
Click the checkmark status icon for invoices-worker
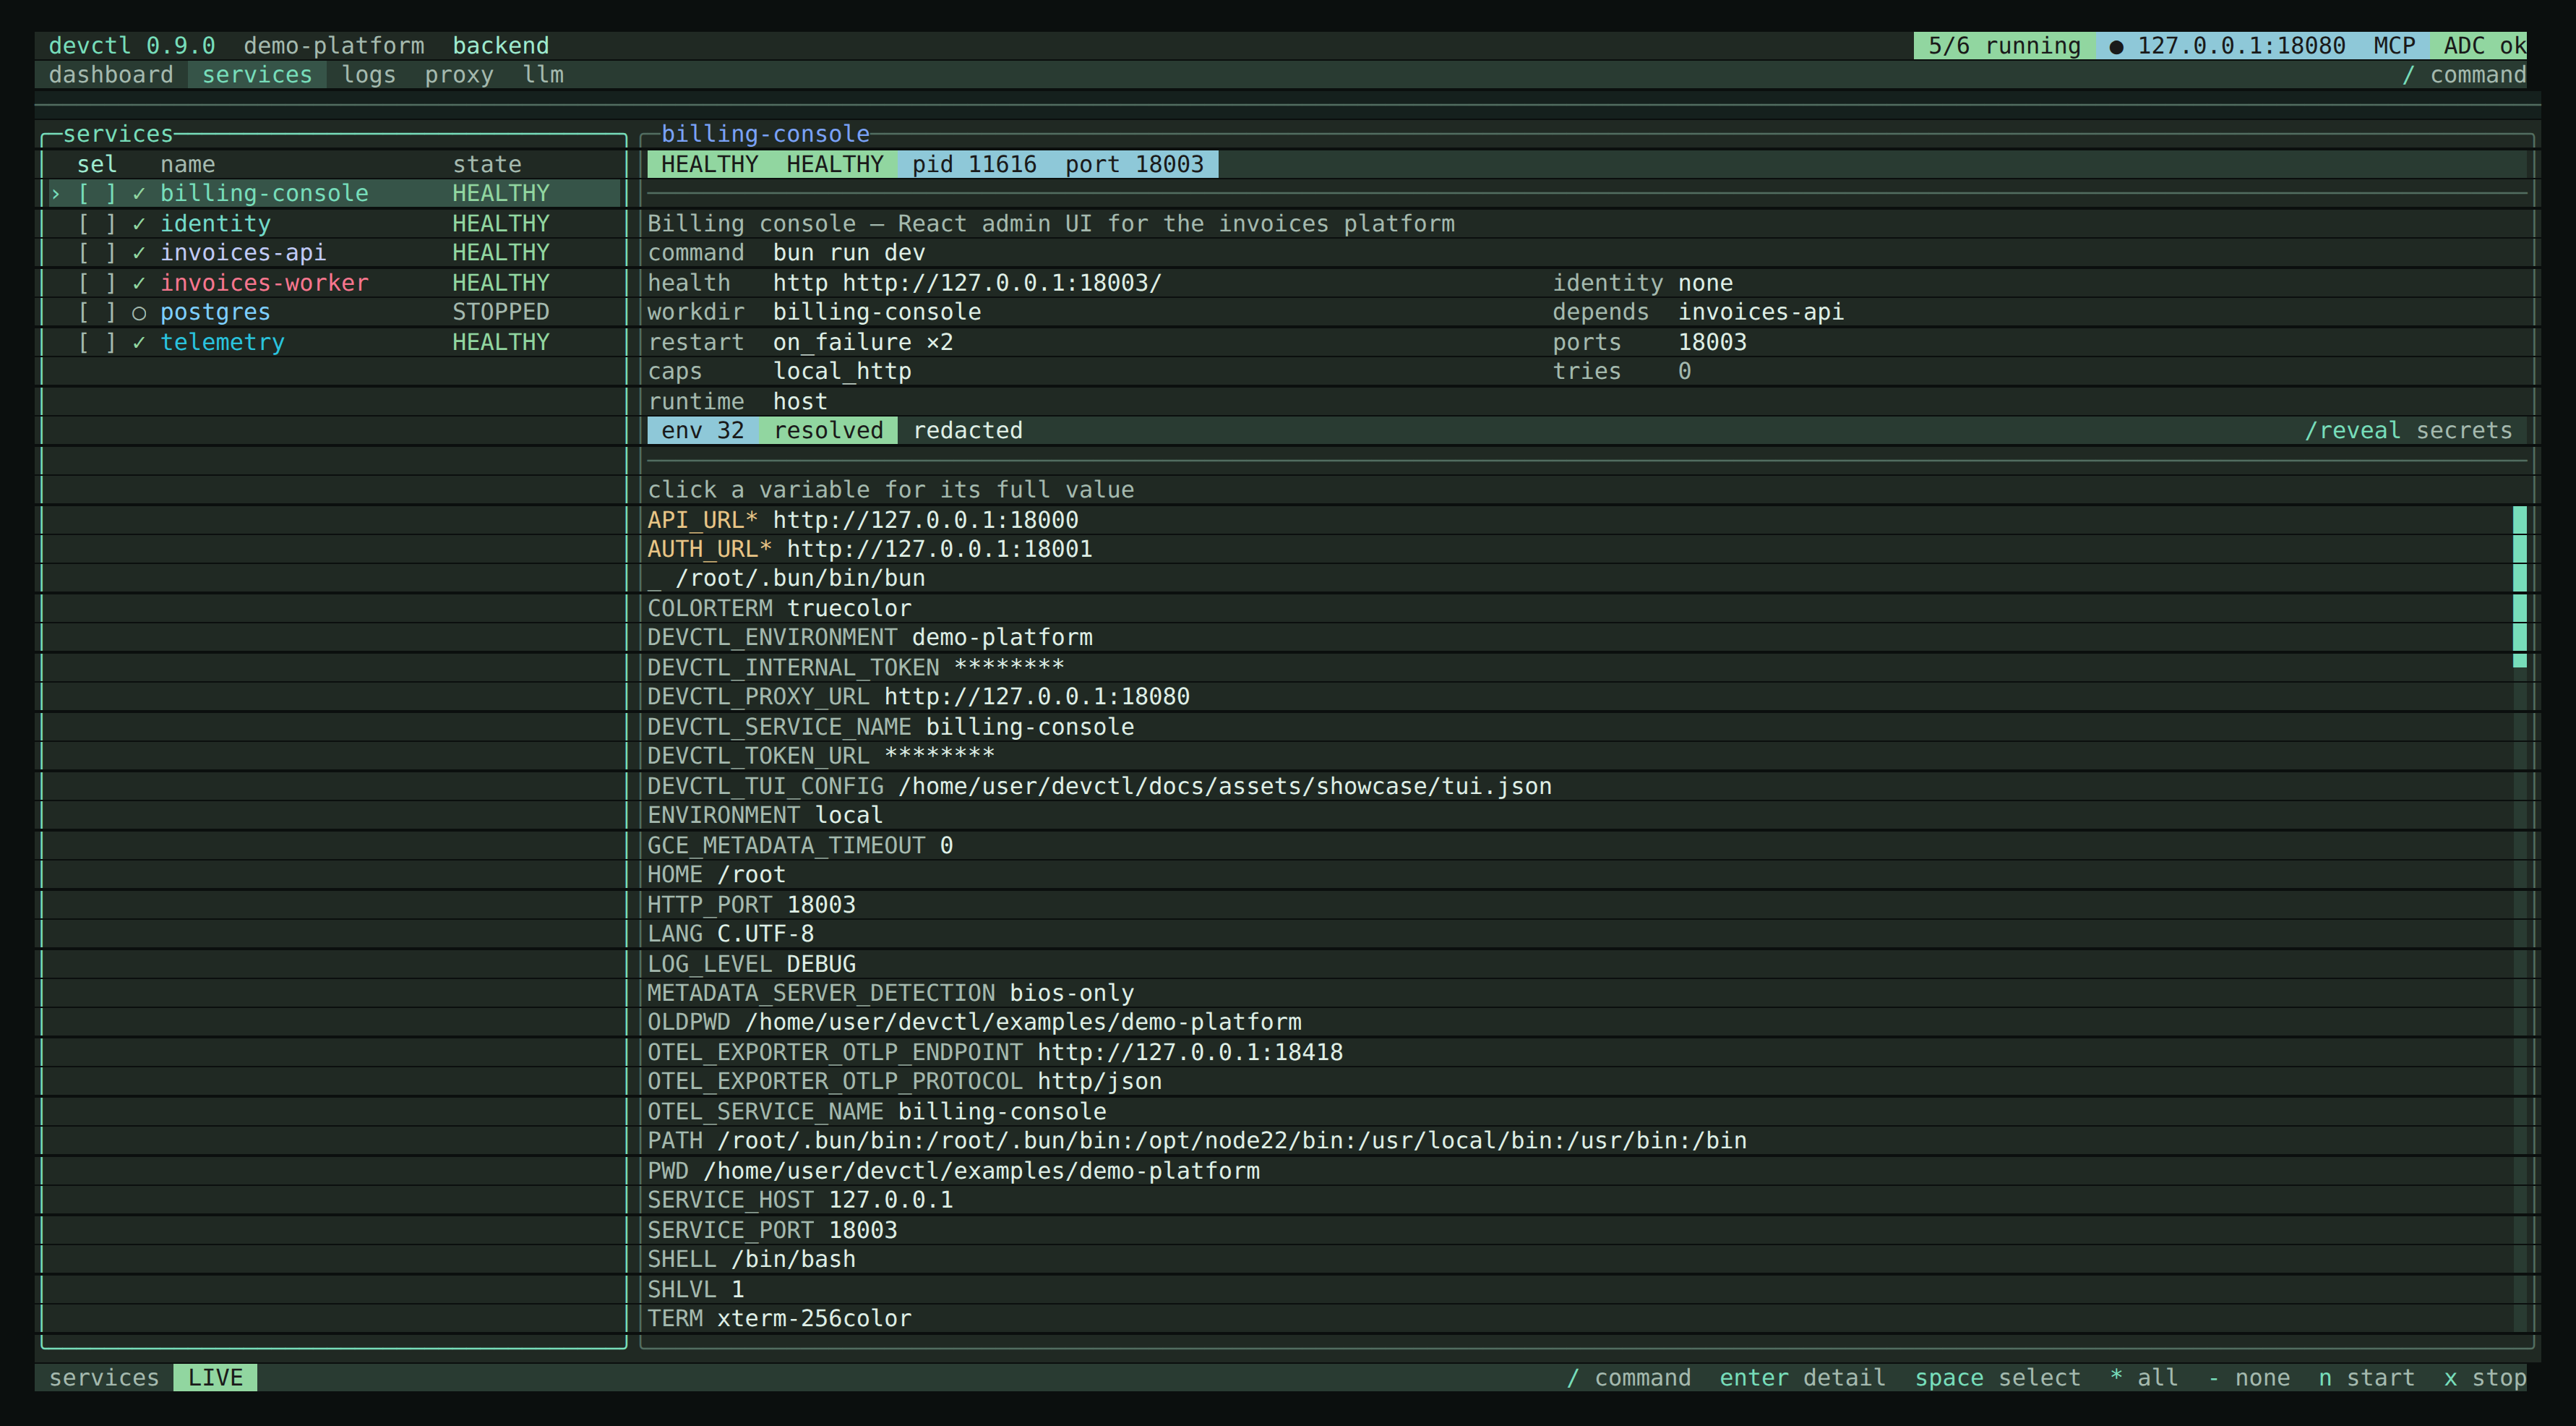click(x=139, y=282)
